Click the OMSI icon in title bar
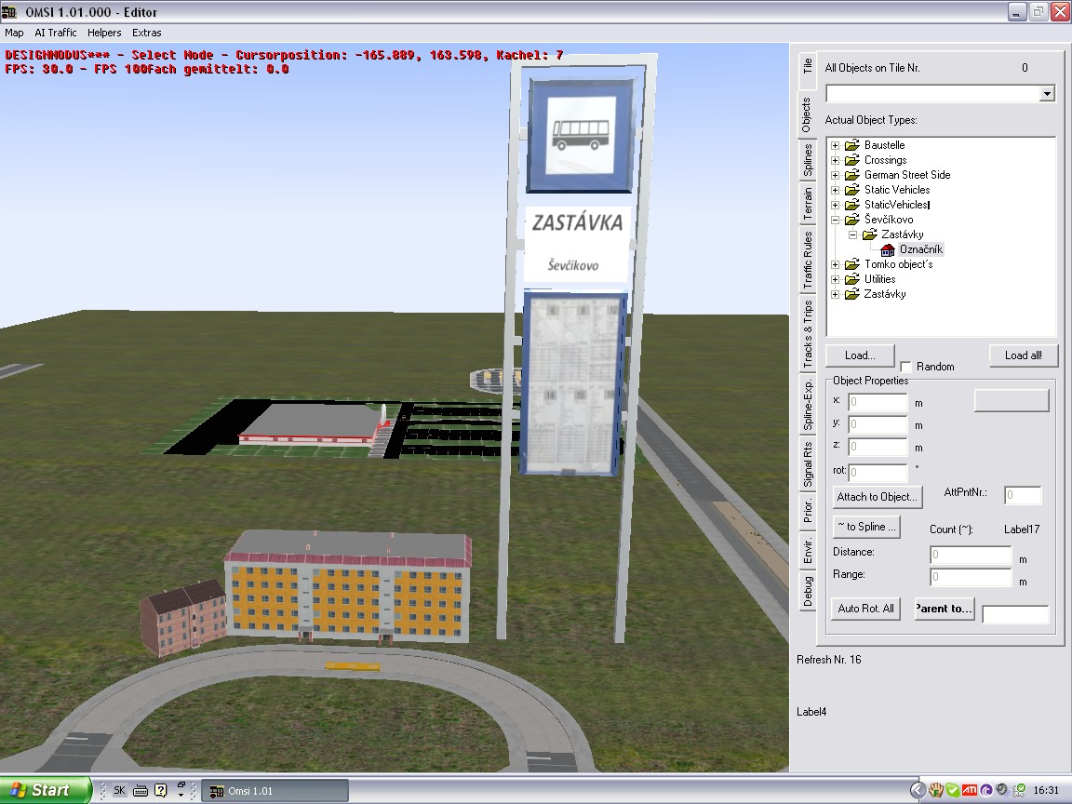 [x=10, y=12]
